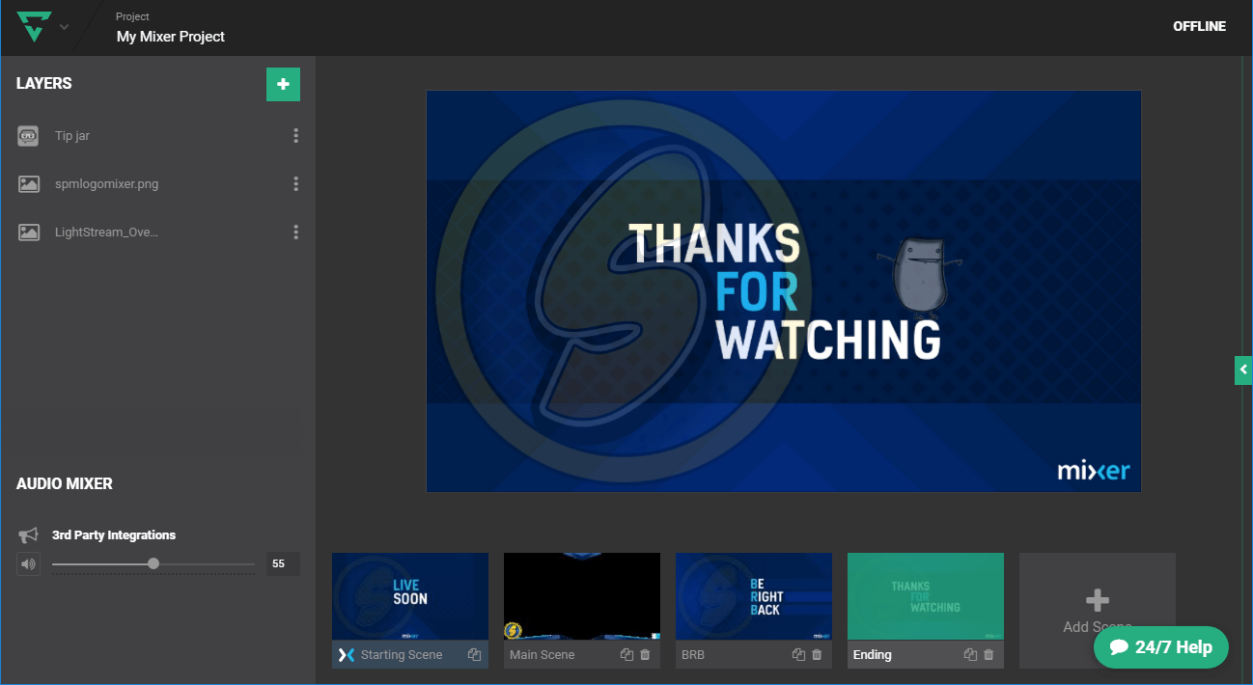Select the LightStream_Ove... image icon
The image size is (1253, 685).
29,233
